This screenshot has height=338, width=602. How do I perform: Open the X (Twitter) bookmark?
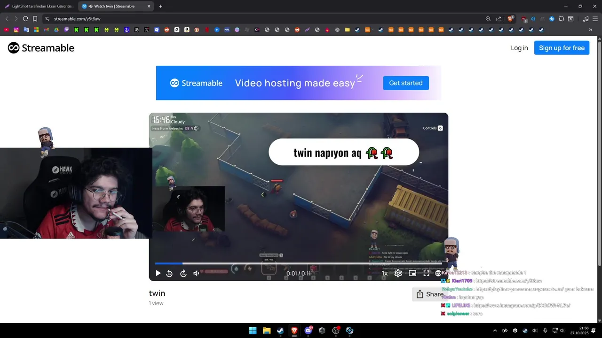(x=147, y=30)
